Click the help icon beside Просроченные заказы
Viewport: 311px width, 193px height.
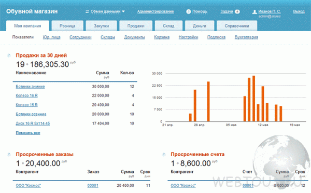click(x=9, y=154)
